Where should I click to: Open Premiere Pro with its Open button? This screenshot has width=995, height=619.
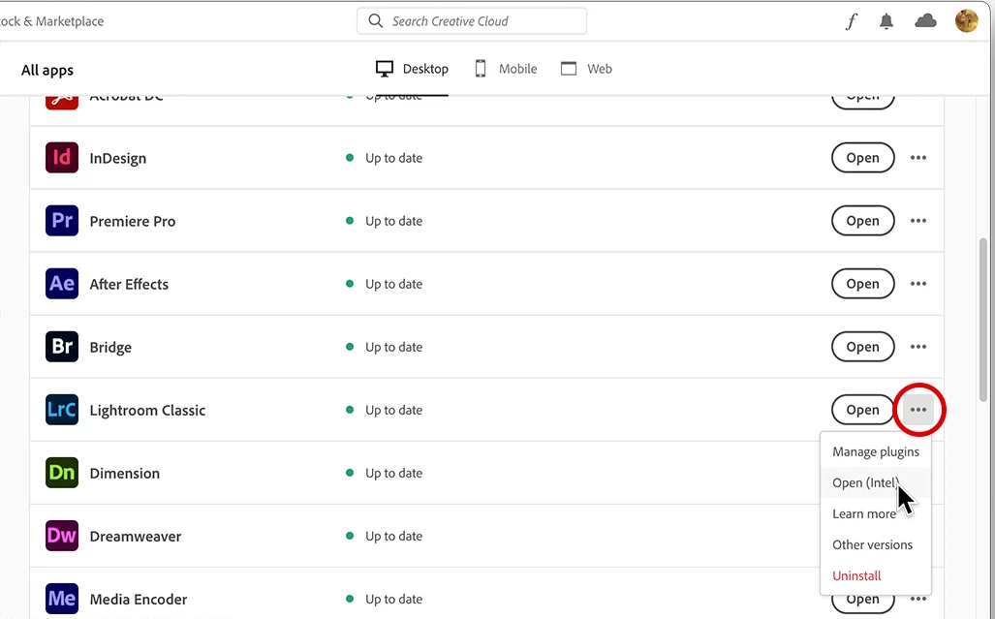coord(863,221)
